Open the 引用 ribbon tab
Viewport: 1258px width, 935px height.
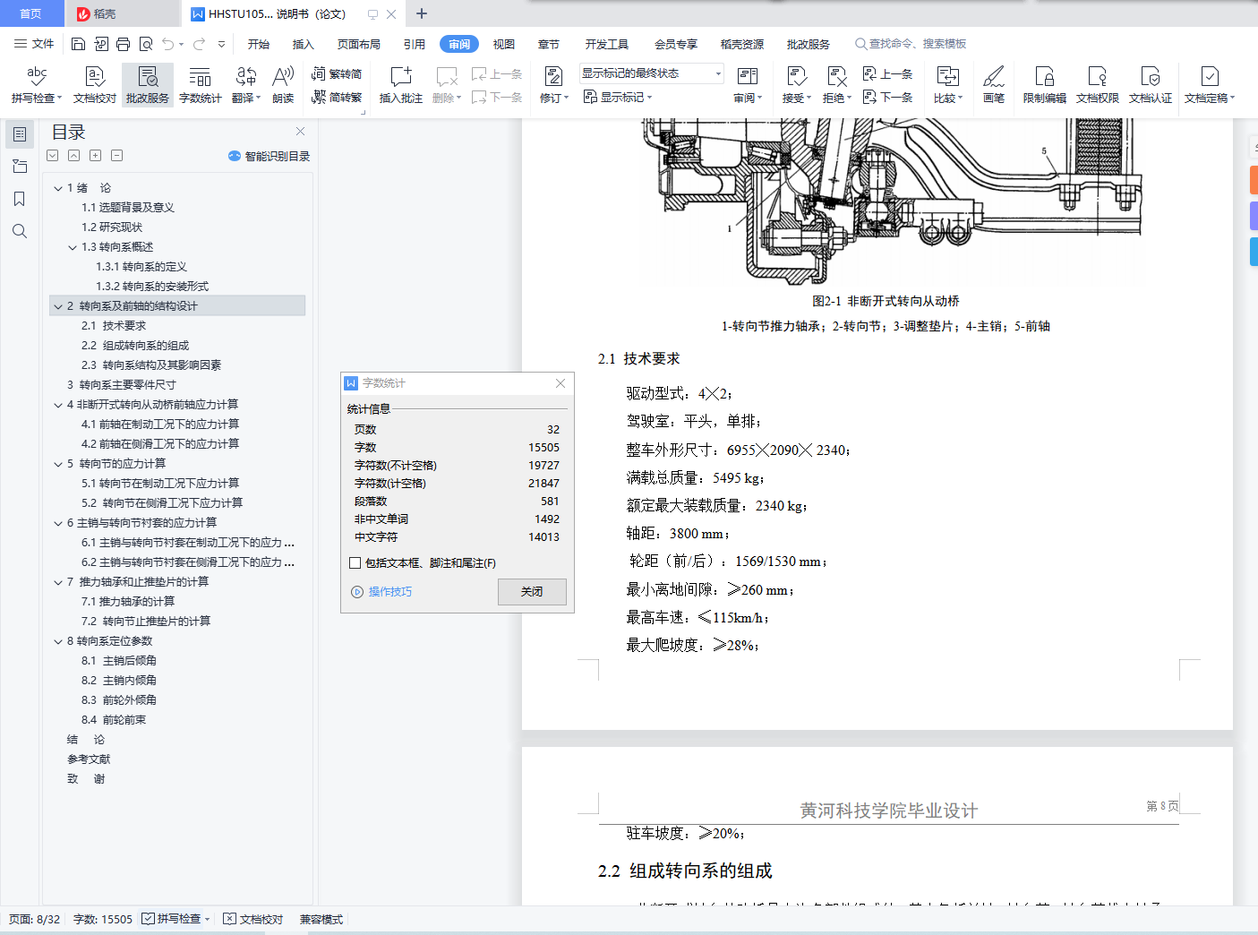click(x=415, y=44)
